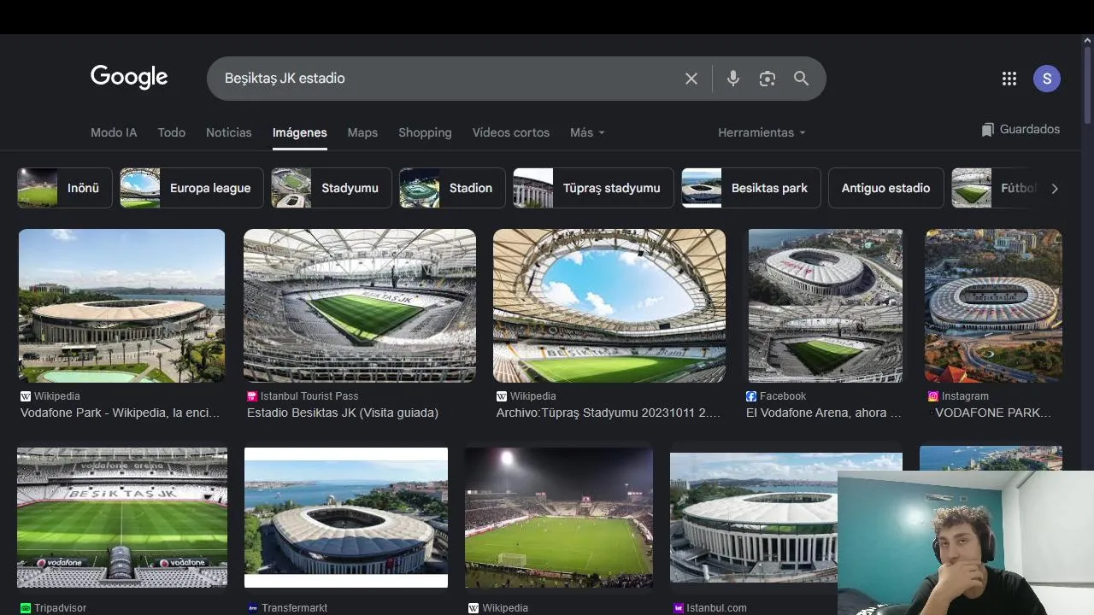Click Facebook source label
Screen dimensions: 1094x615
coord(783,396)
